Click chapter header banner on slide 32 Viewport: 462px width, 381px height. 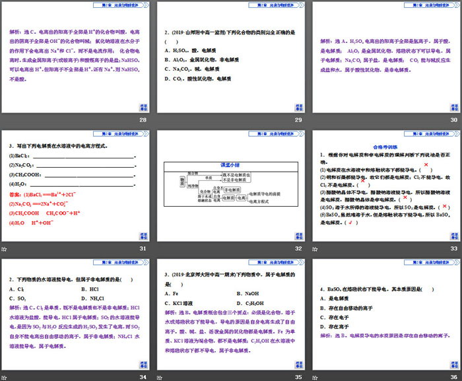pyautogui.click(x=277, y=134)
